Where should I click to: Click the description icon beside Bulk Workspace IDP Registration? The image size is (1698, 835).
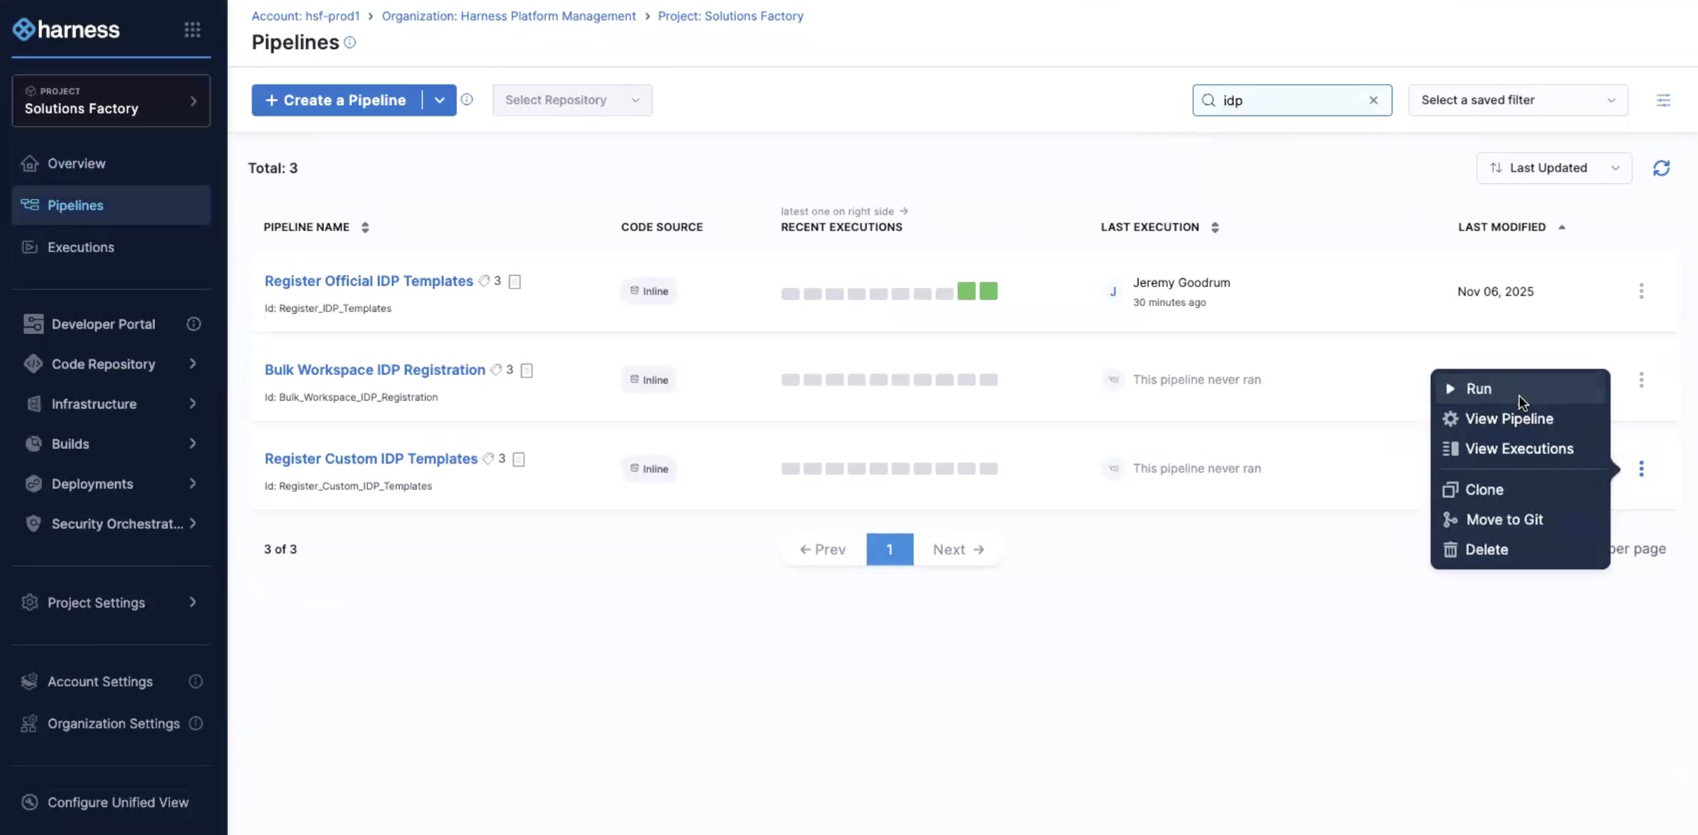[x=527, y=371]
